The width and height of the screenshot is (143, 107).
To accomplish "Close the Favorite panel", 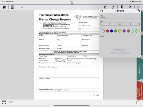I will pos(138,11).
